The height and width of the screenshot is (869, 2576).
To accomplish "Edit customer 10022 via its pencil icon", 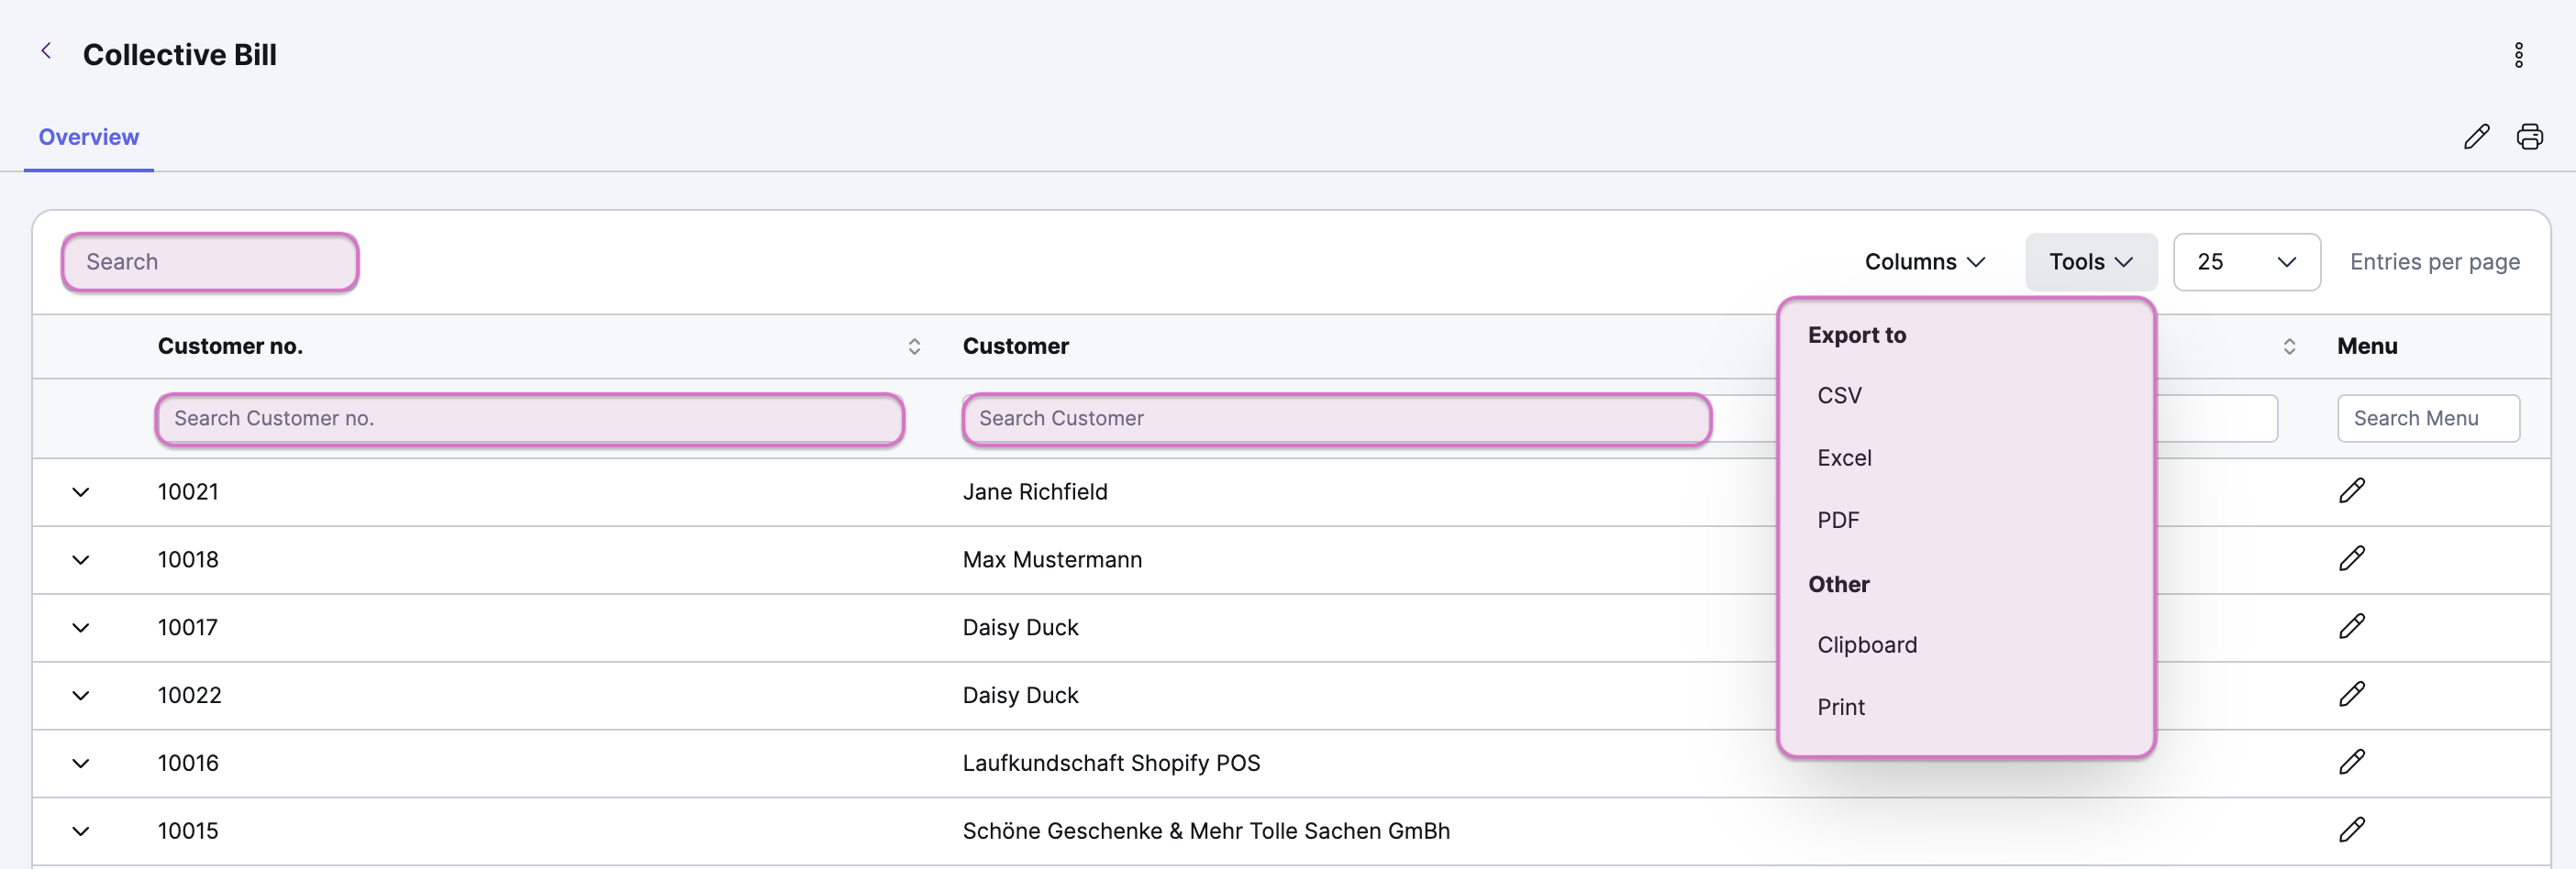I will point(2352,694).
